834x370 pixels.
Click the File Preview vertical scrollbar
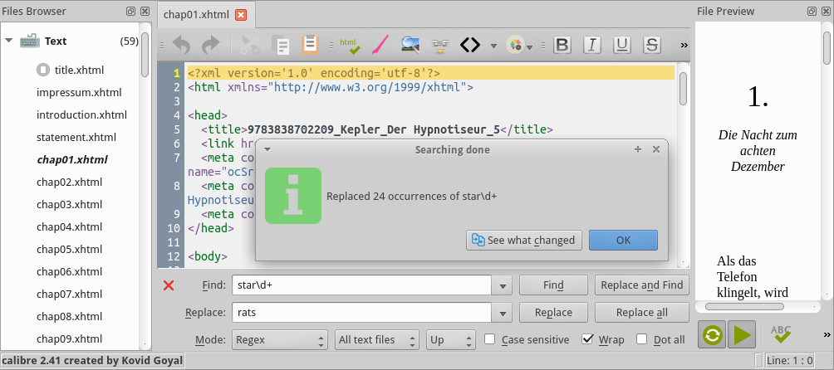coord(827,48)
